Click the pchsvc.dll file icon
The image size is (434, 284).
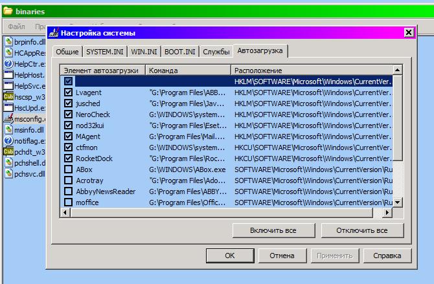[8, 173]
